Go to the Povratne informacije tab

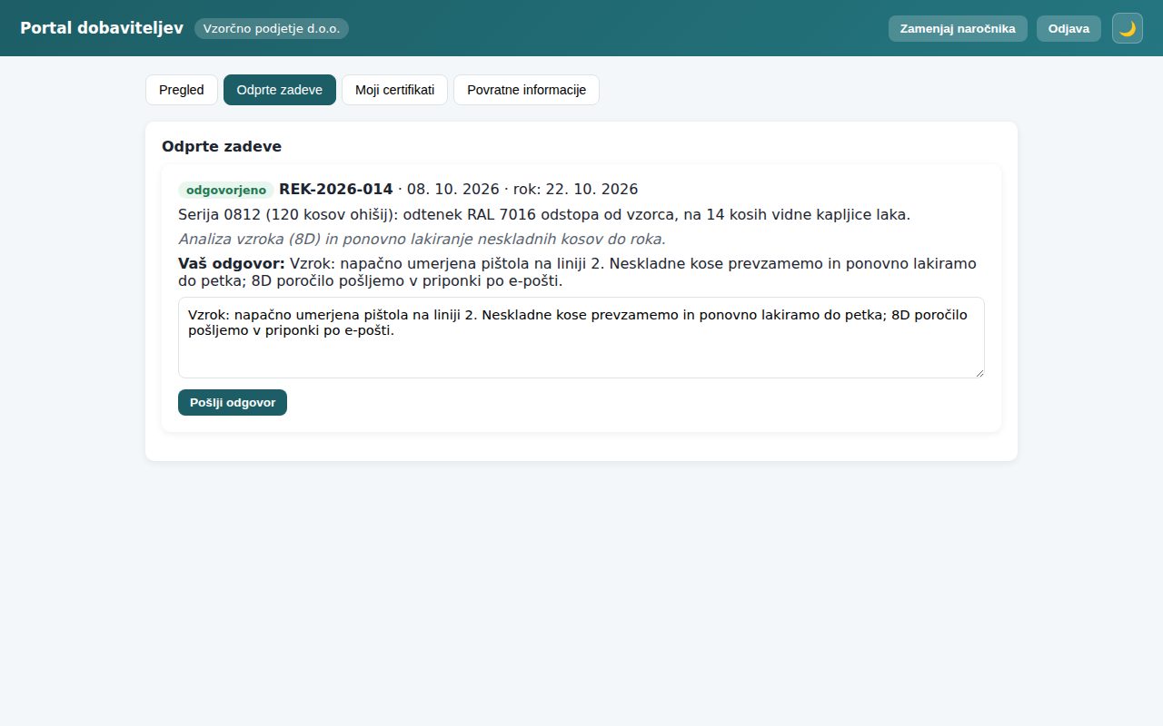tap(526, 90)
